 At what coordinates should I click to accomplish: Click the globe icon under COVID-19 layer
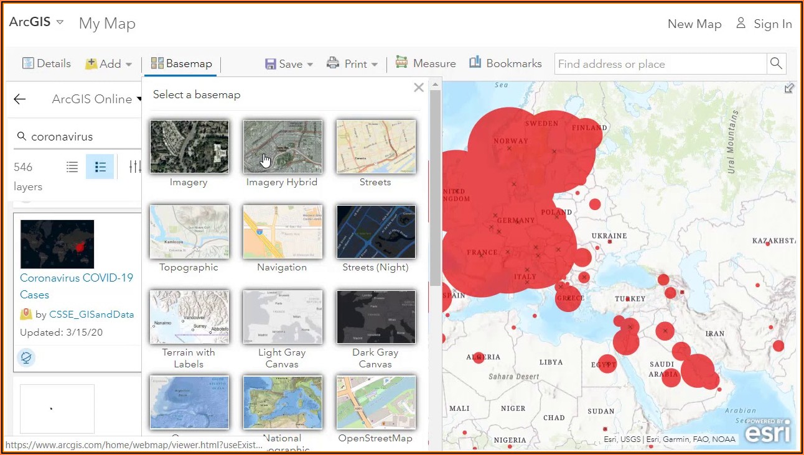coord(27,357)
